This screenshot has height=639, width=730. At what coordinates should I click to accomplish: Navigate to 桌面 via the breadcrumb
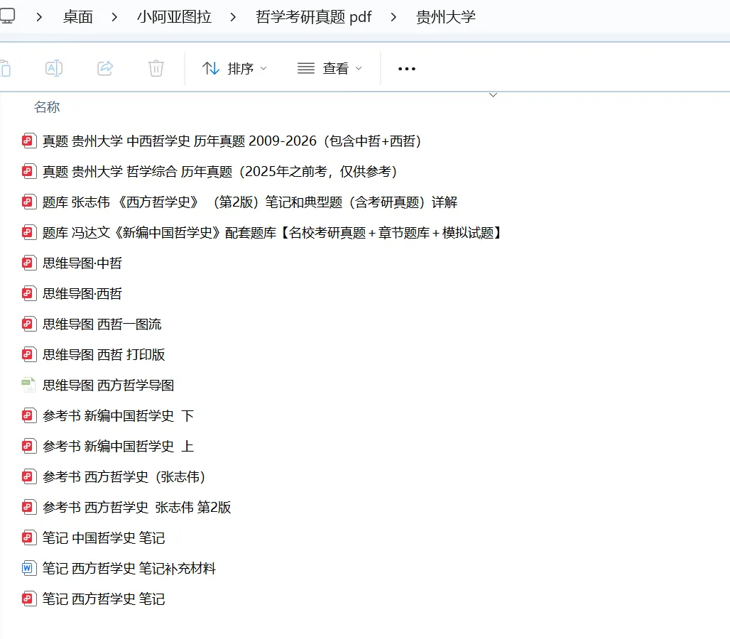[x=77, y=16]
